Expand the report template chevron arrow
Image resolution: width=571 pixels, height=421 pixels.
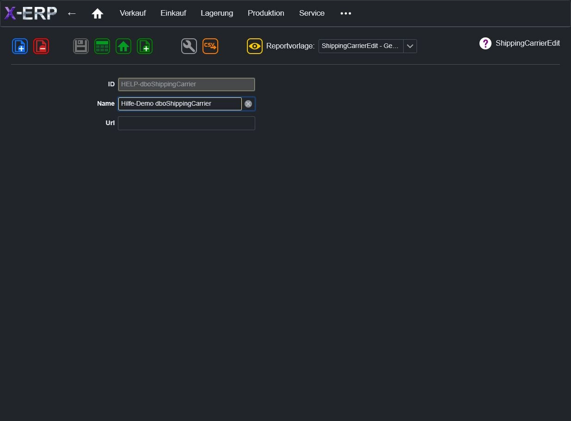coord(410,46)
